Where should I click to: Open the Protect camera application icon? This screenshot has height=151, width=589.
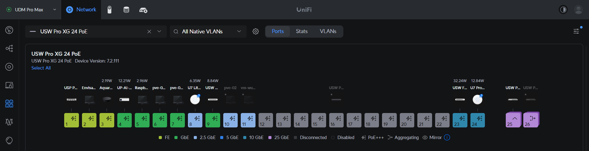pos(109,10)
